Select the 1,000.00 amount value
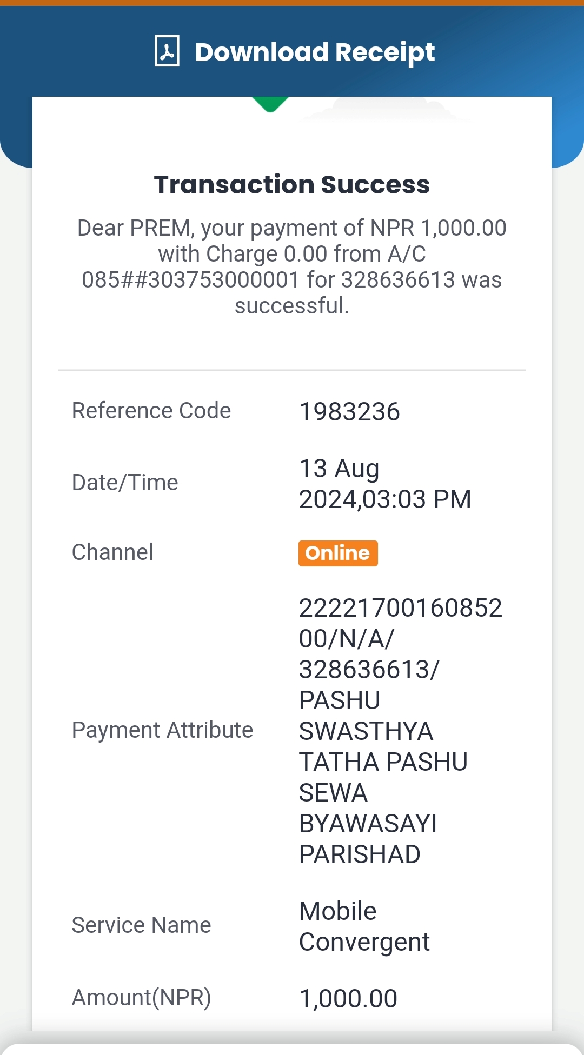 tap(348, 999)
